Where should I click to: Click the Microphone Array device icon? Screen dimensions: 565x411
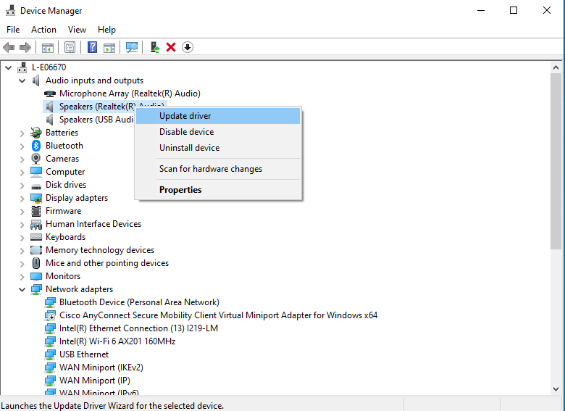pyautogui.click(x=50, y=94)
